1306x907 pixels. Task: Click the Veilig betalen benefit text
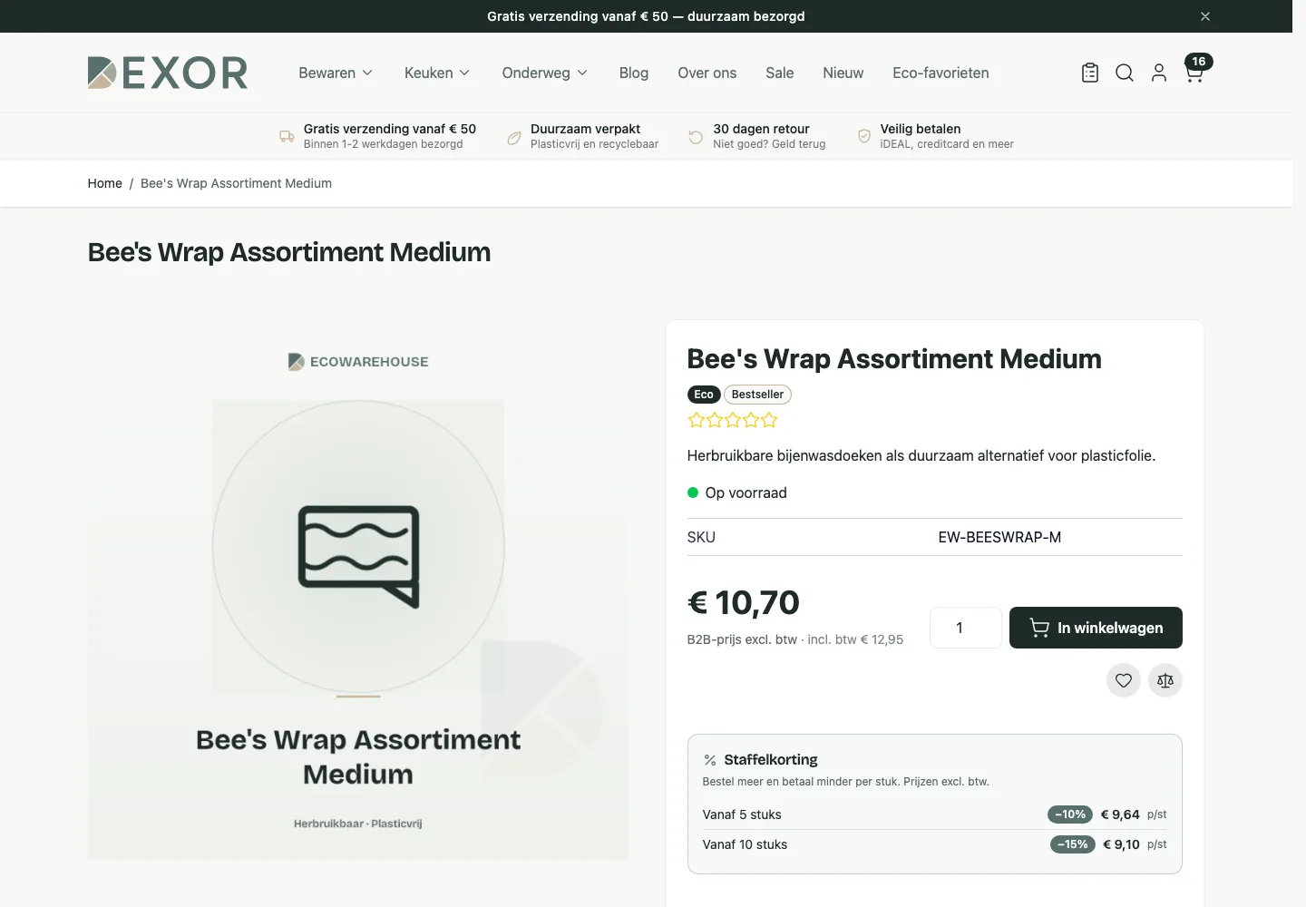point(921,129)
